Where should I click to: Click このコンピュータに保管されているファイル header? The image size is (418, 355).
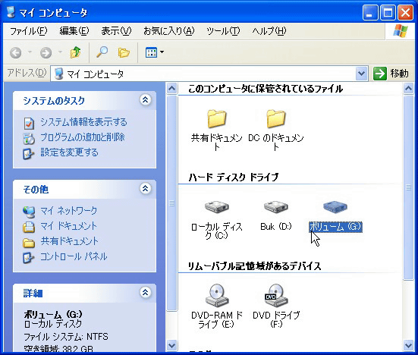pyautogui.click(x=266, y=89)
